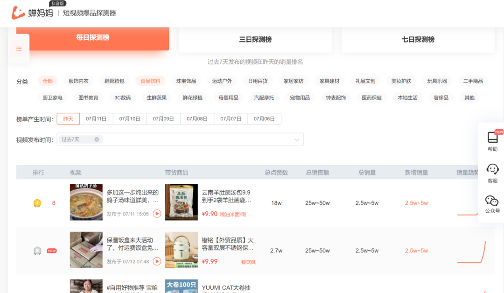Click the 视频发布时间 selection field
Image resolution: width=504 pixels, height=293 pixels.
point(180,140)
